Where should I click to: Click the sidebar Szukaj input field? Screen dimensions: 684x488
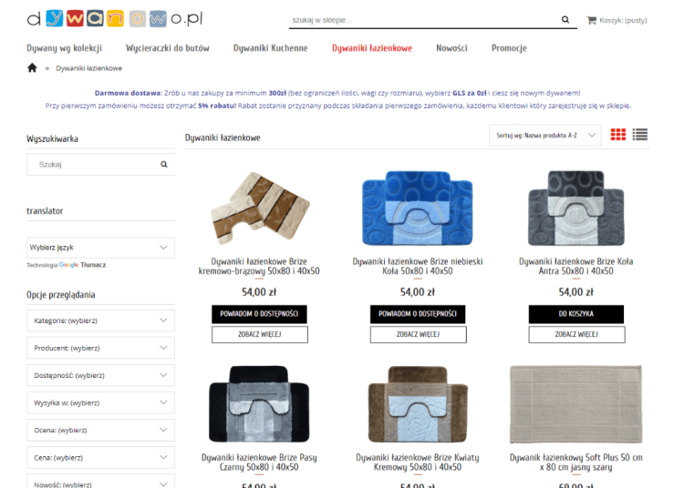(x=94, y=165)
